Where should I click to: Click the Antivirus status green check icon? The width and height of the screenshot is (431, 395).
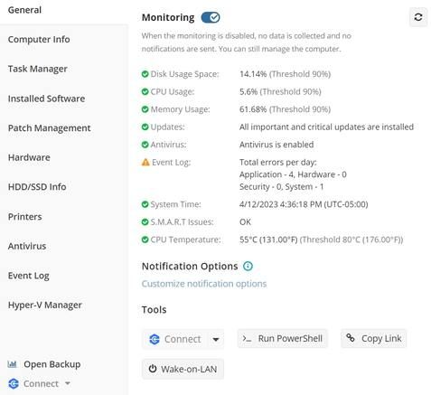click(145, 145)
